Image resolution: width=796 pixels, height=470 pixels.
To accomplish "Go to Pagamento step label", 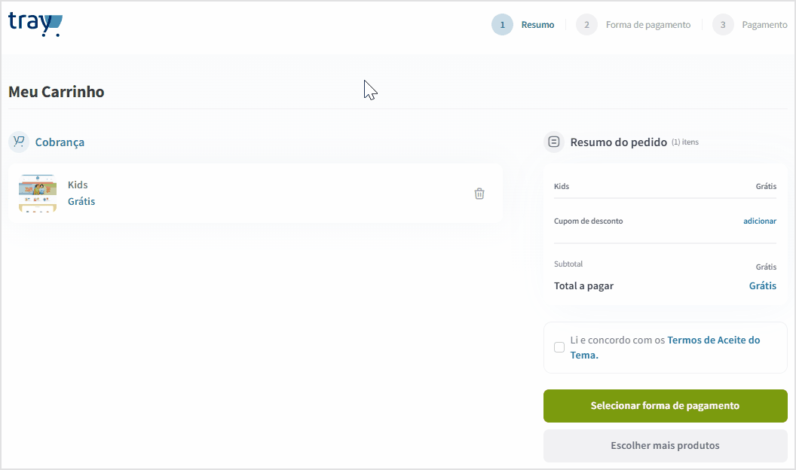I will (764, 25).
